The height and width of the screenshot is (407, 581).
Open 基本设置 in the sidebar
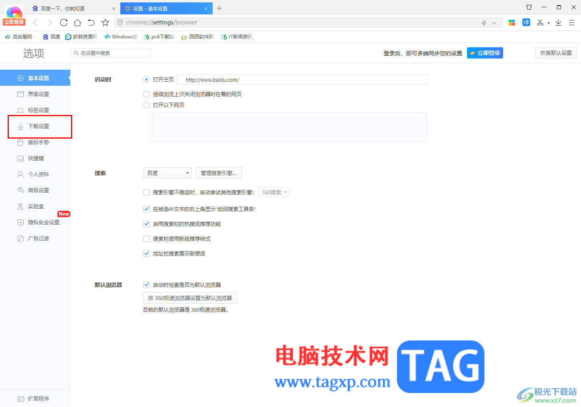(x=35, y=78)
